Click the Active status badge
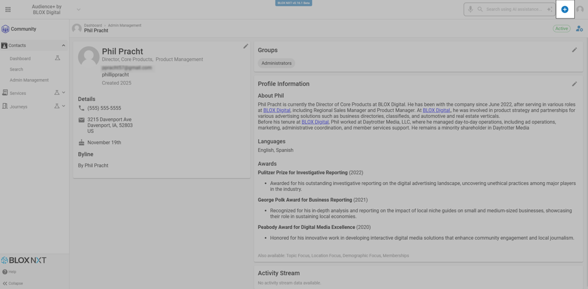588x289 pixels. 561,28
